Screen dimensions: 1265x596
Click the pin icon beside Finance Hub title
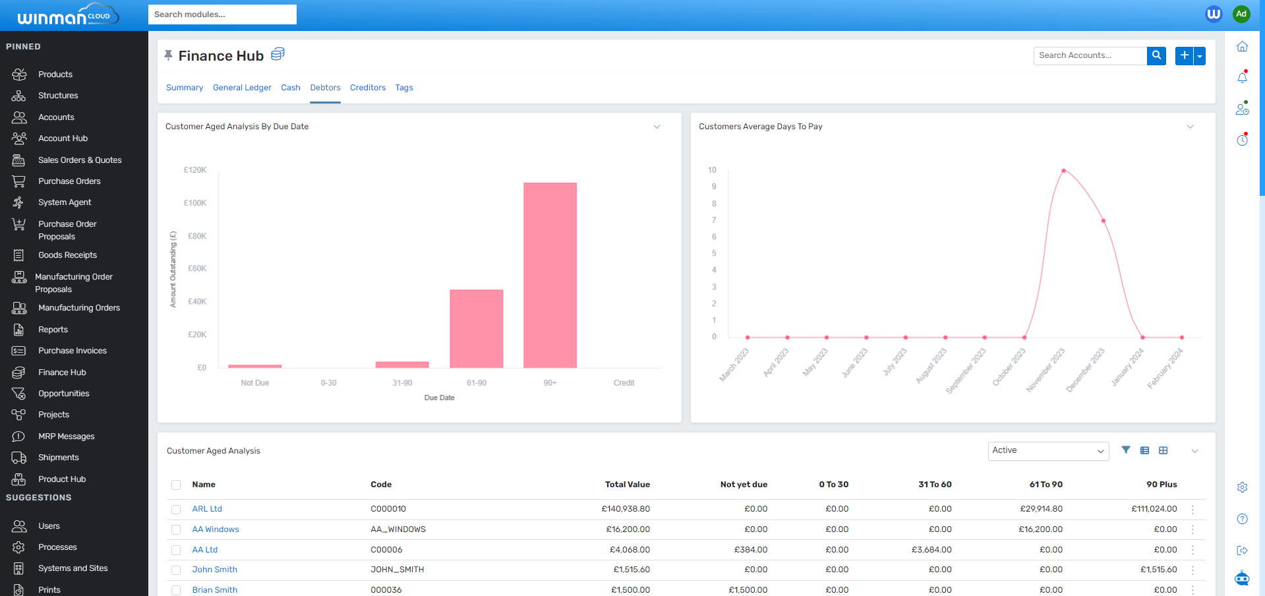click(x=169, y=55)
